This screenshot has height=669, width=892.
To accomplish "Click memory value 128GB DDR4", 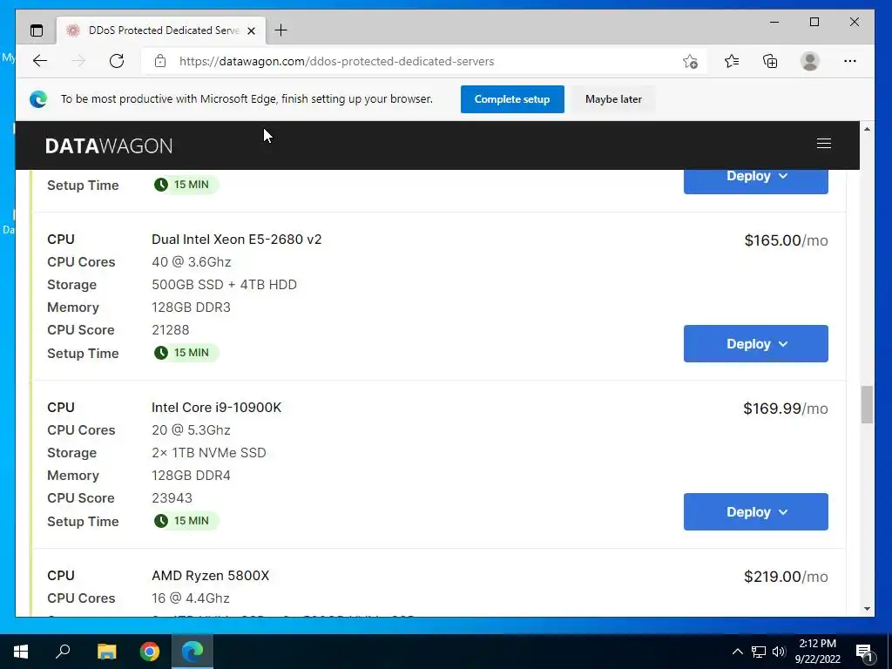I will (x=191, y=475).
